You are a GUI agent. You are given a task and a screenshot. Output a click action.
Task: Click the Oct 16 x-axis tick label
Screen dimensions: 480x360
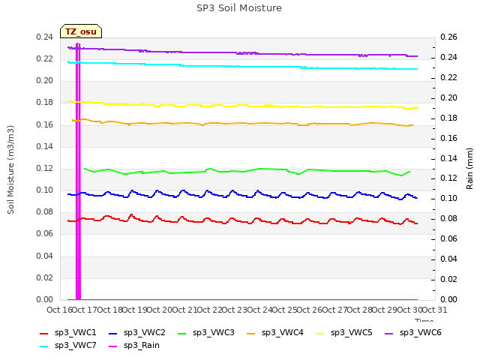pyautogui.click(x=59, y=310)
